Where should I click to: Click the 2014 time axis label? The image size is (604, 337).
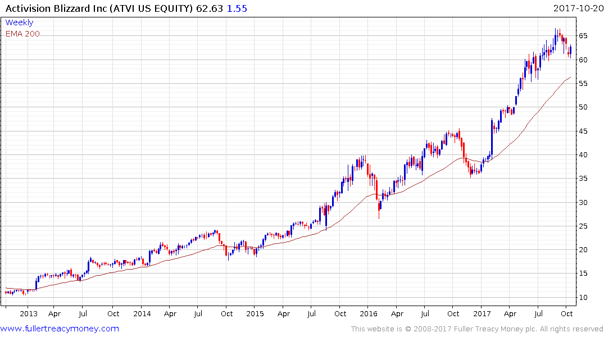point(142,313)
